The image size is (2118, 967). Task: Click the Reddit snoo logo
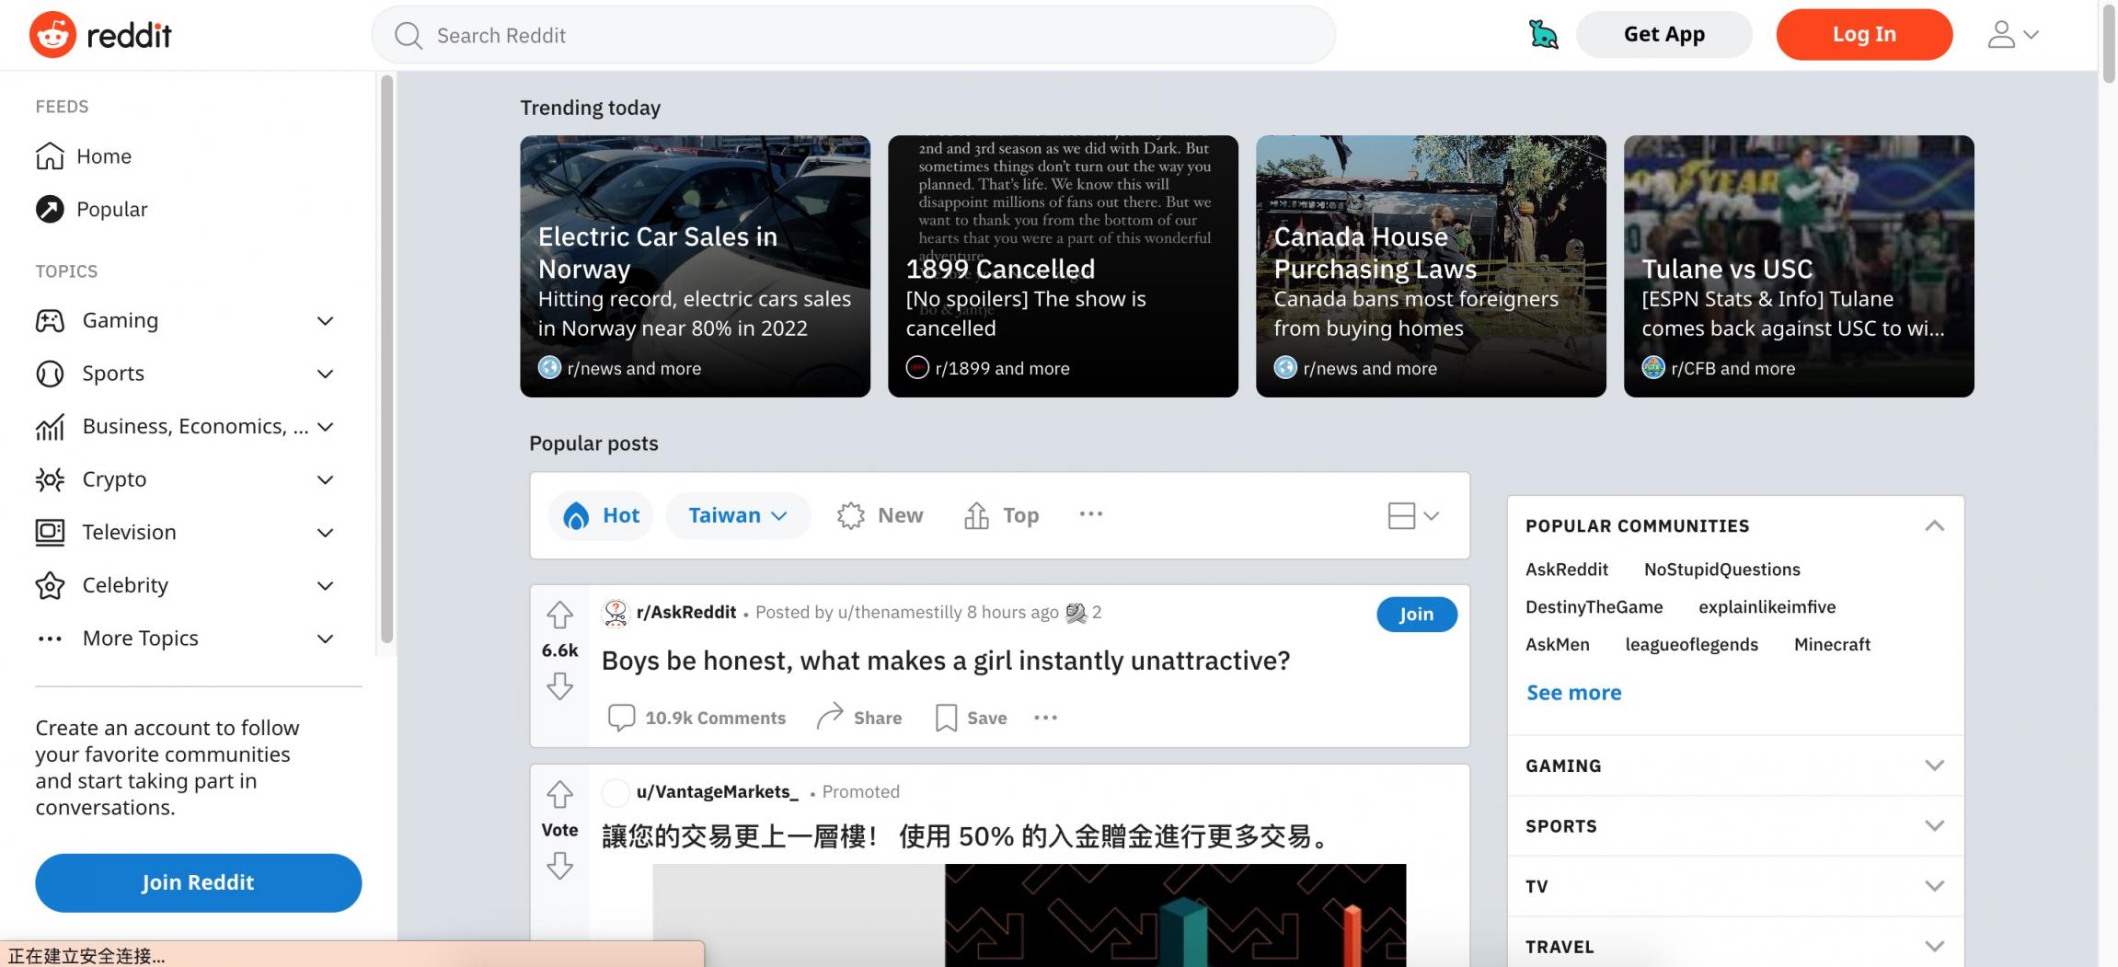(52, 35)
